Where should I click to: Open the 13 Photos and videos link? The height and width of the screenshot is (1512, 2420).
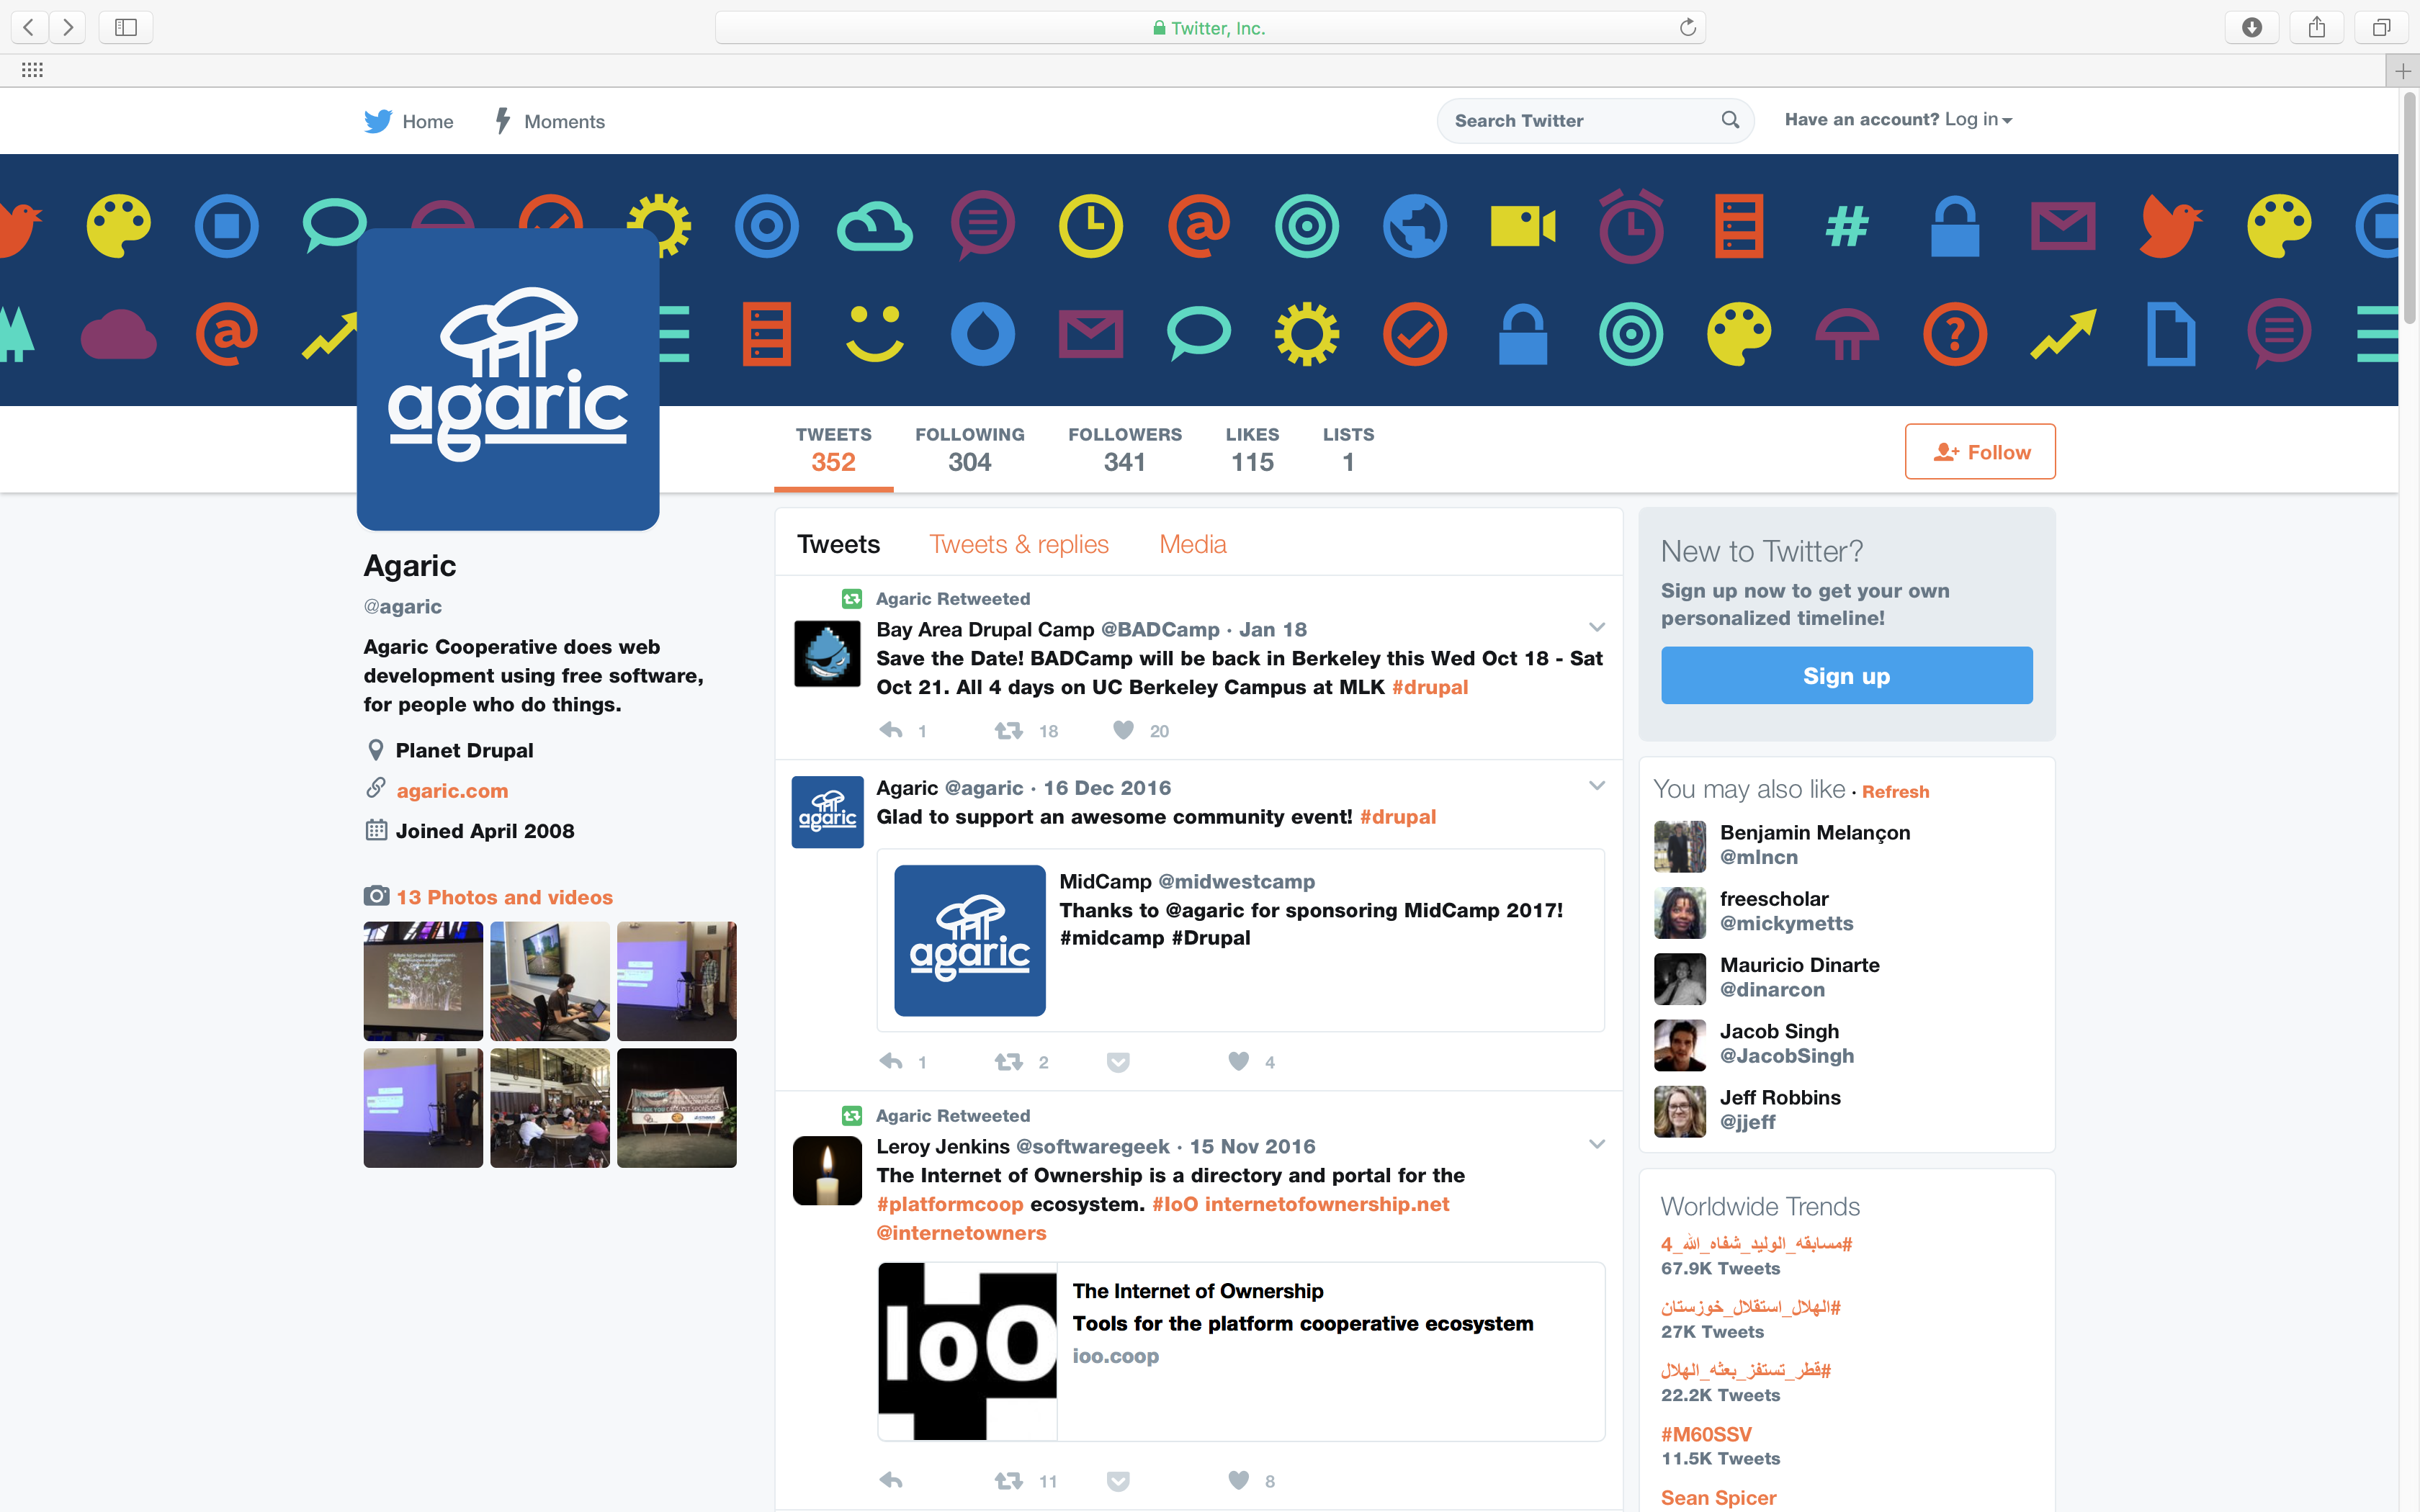(x=504, y=897)
